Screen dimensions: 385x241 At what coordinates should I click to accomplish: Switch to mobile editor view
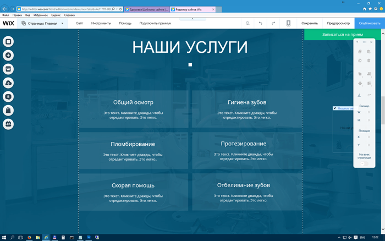[x=288, y=23]
